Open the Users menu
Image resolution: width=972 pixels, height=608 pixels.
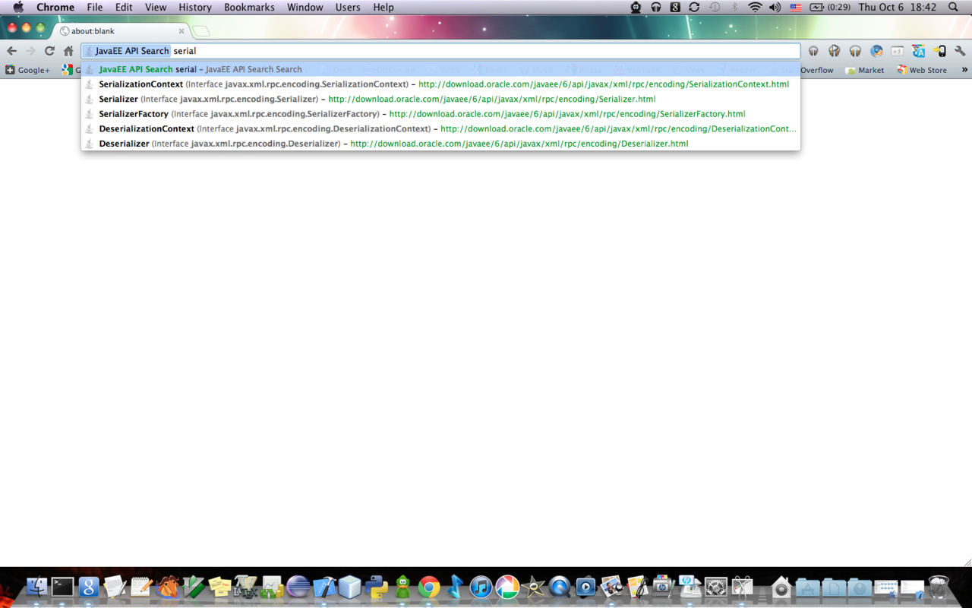click(x=348, y=7)
